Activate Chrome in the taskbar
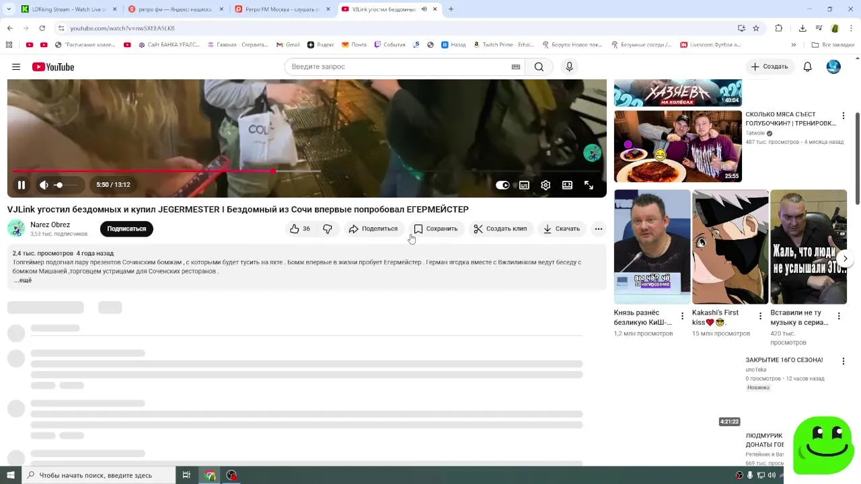The height and width of the screenshot is (484, 861). coord(210,475)
